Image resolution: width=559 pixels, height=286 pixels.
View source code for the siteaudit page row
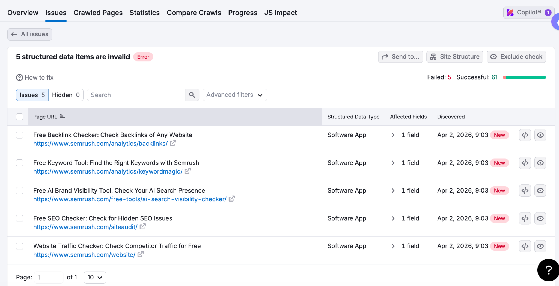point(525,218)
